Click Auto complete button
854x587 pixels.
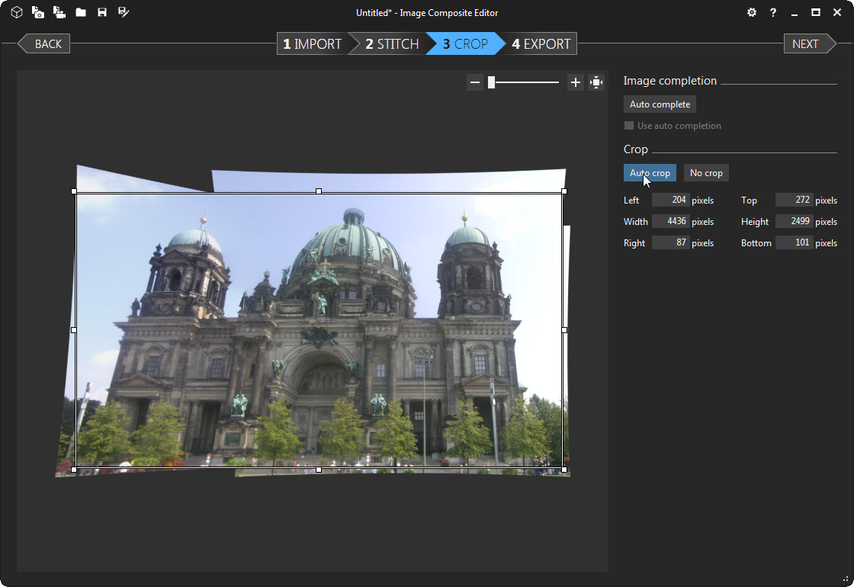[660, 104]
